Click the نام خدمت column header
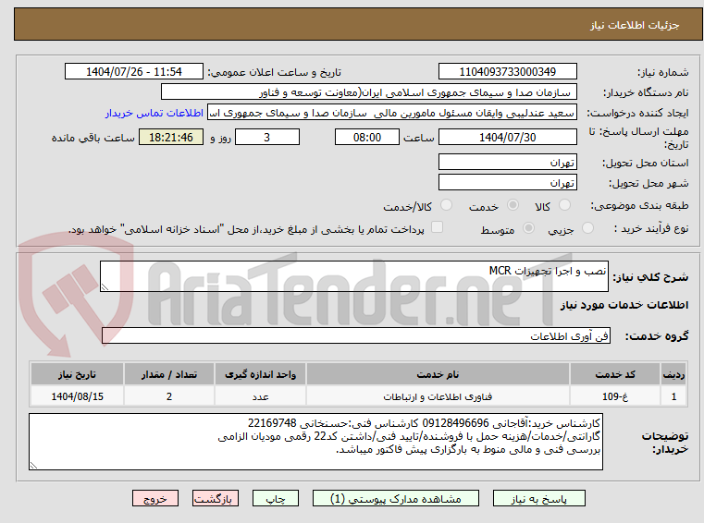The image size is (704, 523). tap(438, 374)
